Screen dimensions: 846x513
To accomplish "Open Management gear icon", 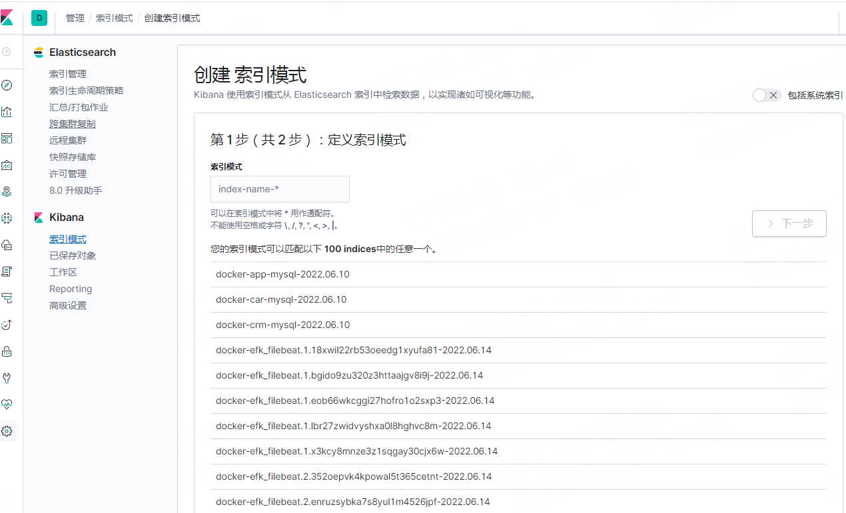I will (7, 431).
